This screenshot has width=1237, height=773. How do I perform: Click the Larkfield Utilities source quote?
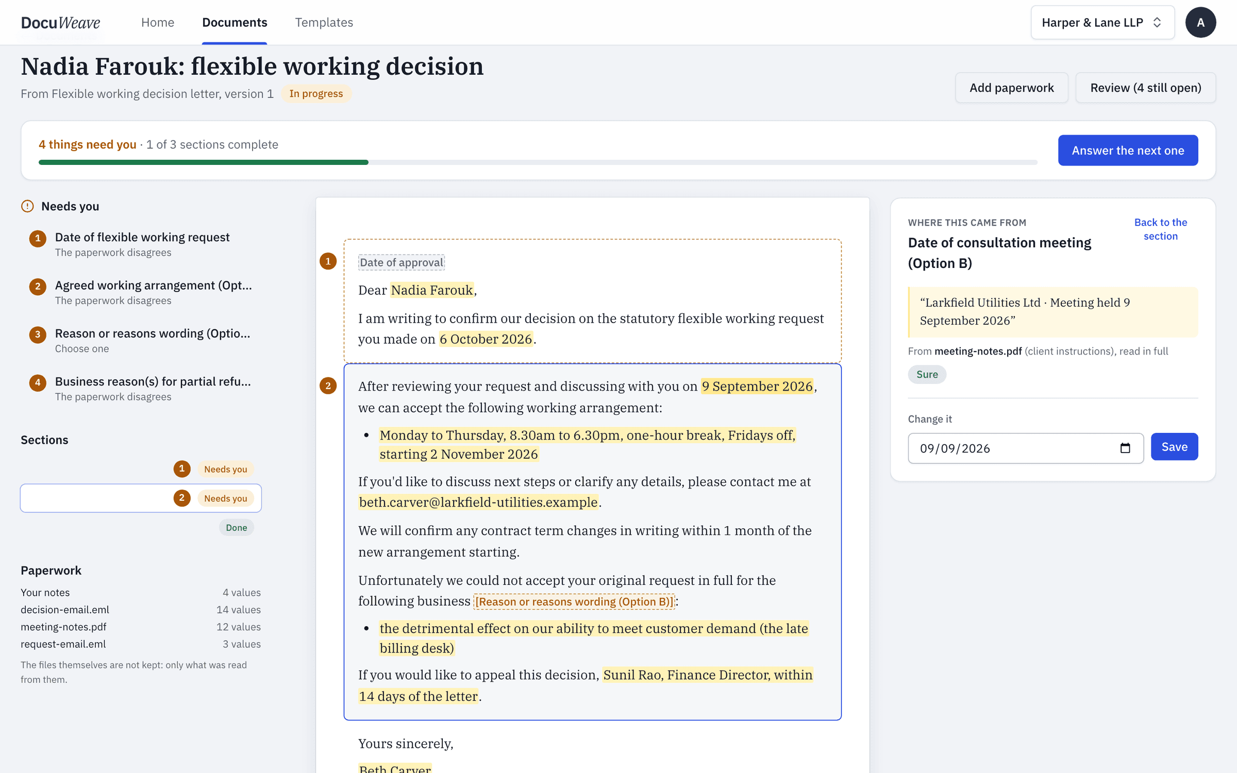point(1052,312)
